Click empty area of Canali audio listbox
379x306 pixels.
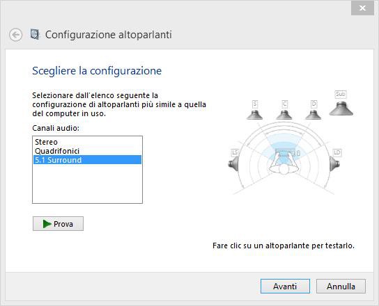click(x=87, y=184)
